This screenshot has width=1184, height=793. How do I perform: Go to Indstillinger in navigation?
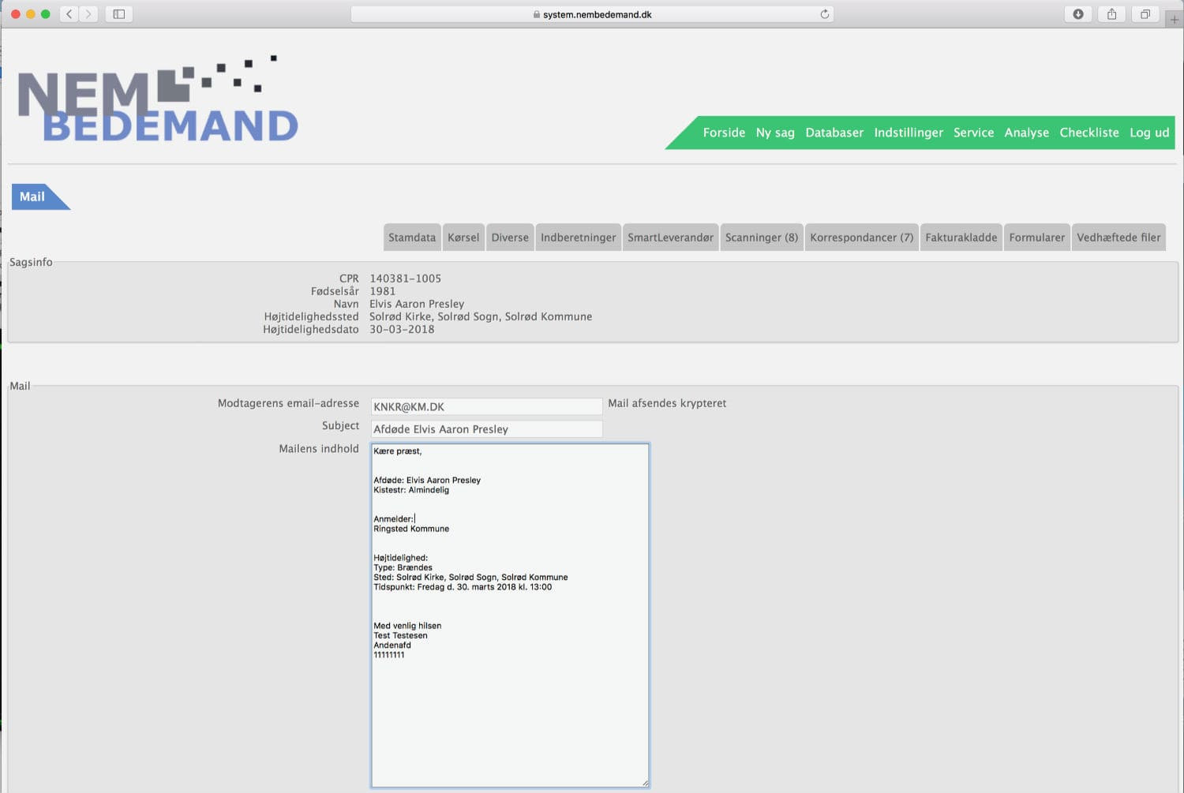pos(909,133)
